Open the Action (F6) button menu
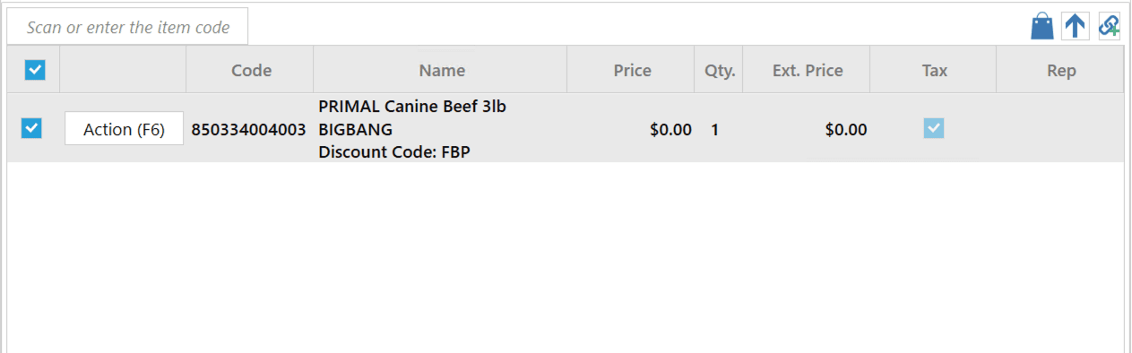1132x353 pixels. pyautogui.click(x=125, y=130)
